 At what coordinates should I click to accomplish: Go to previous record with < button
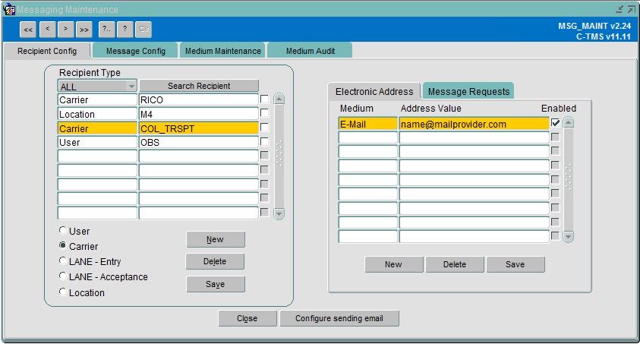click(x=48, y=30)
